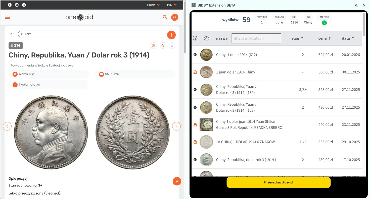The image size is (370, 199).
Task: Add lot to favorites with star icon
Action: 172,46
